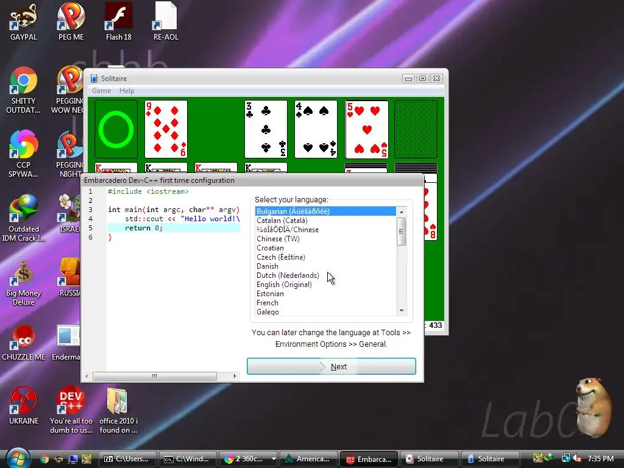This screenshot has height=468, width=624.
Task: Select French in the language list
Action: [x=325, y=303]
